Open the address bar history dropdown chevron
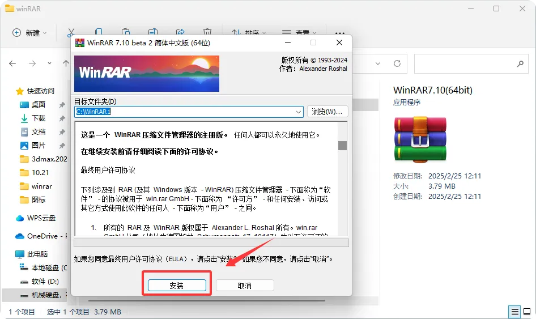536x319 pixels. [x=378, y=63]
